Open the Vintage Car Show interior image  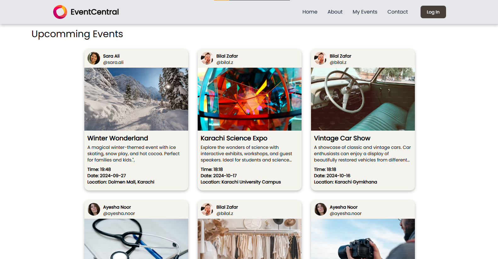(x=363, y=99)
